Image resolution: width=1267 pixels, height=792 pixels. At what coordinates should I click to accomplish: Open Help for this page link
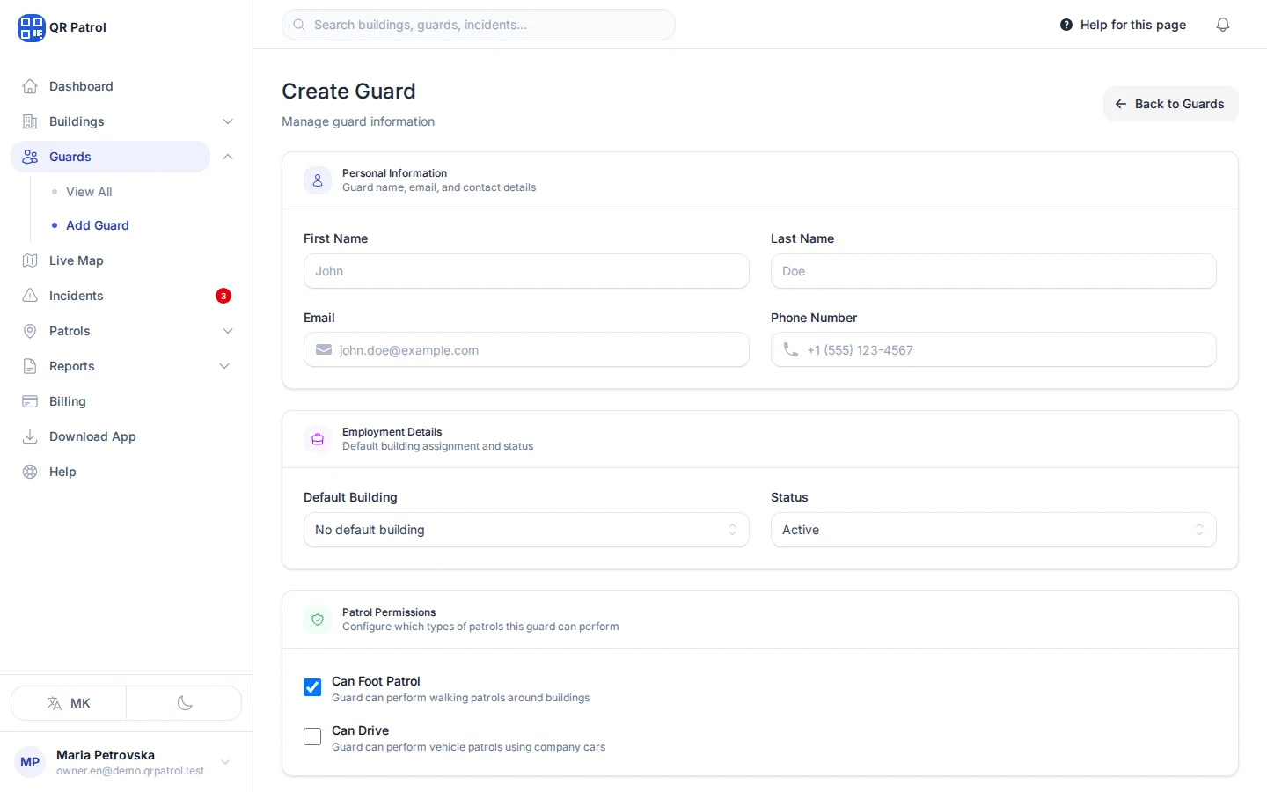point(1123,25)
